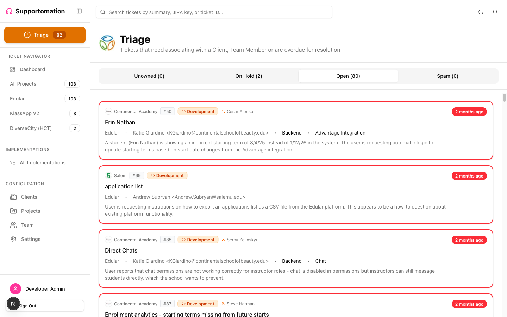This screenshot has height=317, width=507.
Task: Select Edular in the sidebar
Action: (x=17, y=99)
